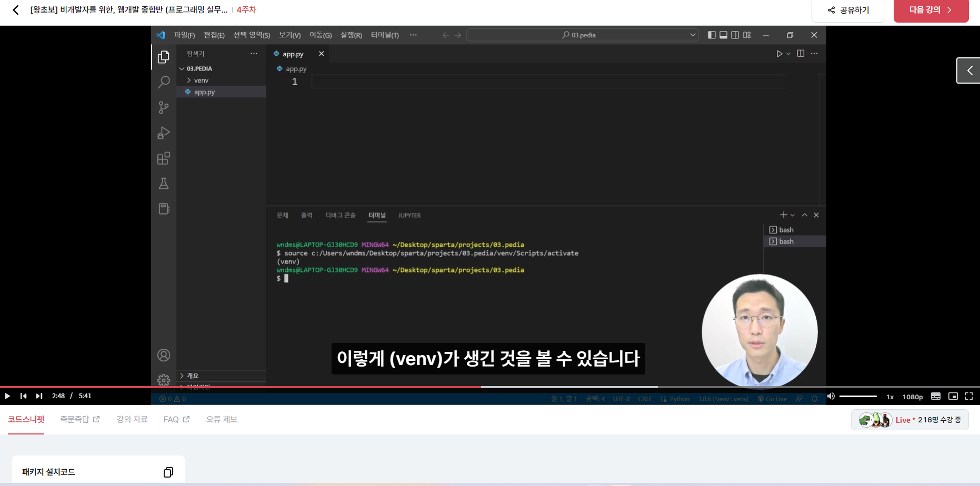Image resolution: width=980 pixels, height=486 pixels.
Task: Click the run Python file play icon
Action: click(779, 54)
